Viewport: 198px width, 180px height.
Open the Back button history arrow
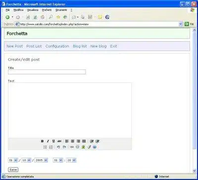coord(12,17)
